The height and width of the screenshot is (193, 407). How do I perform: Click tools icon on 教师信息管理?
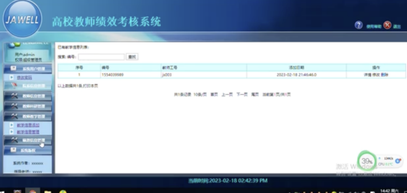[x=15, y=96]
